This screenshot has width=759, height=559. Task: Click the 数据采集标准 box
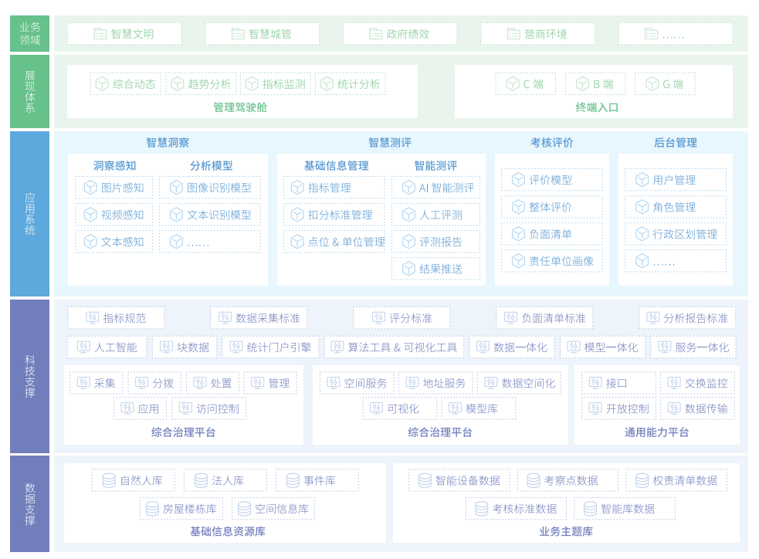(x=259, y=318)
